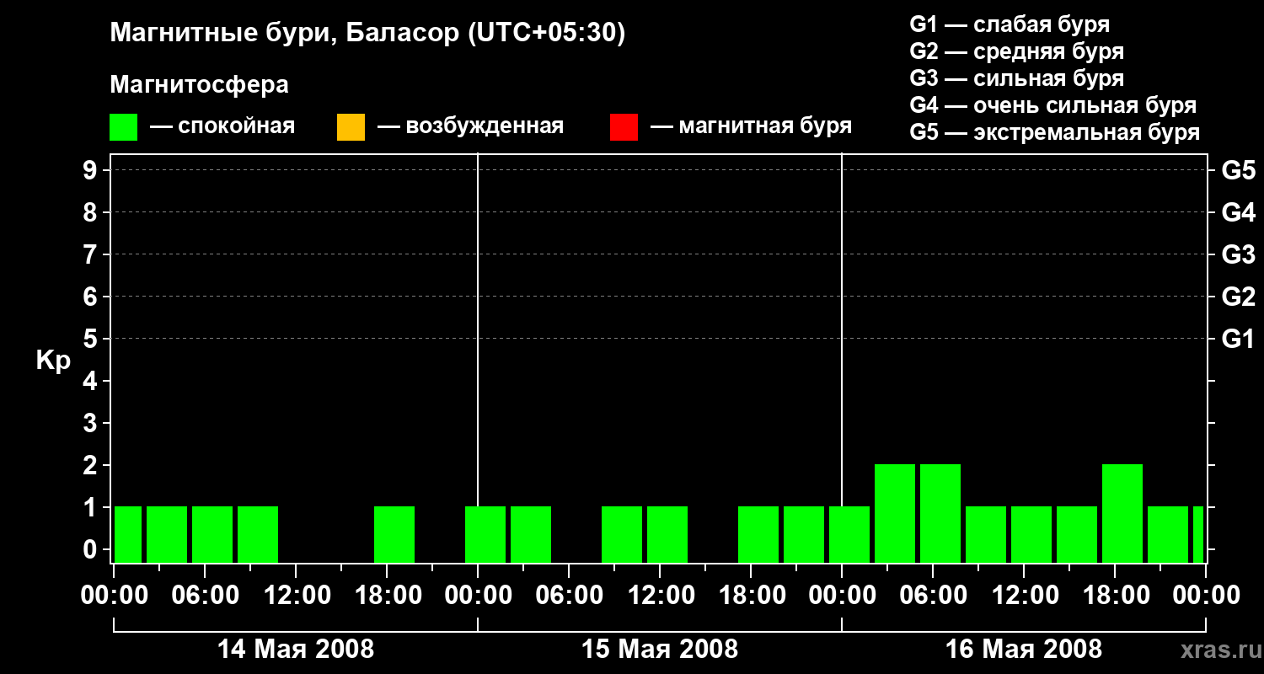Screen dimensions: 1264x674
Task: Click the Kp bar at 18:00 on 14 May
Action: [x=394, y=534]
